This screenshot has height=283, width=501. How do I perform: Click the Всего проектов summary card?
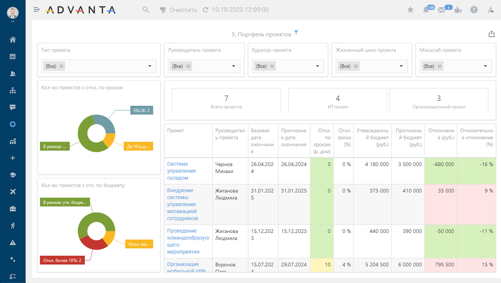(226, 101)
